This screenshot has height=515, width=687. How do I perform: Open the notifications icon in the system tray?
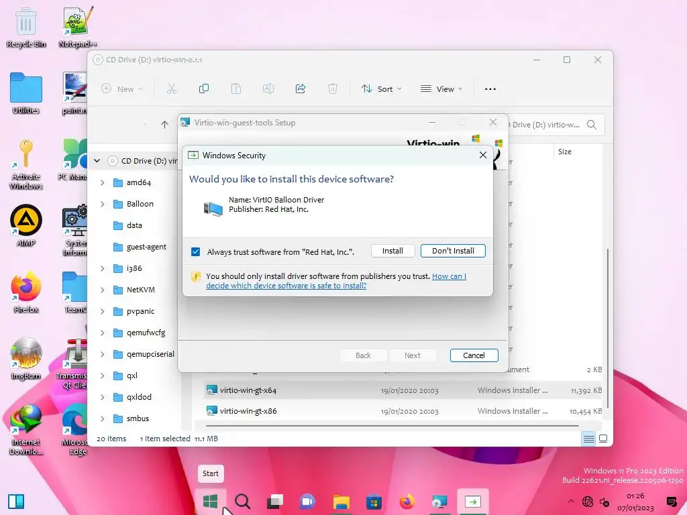tap(671, 502)
